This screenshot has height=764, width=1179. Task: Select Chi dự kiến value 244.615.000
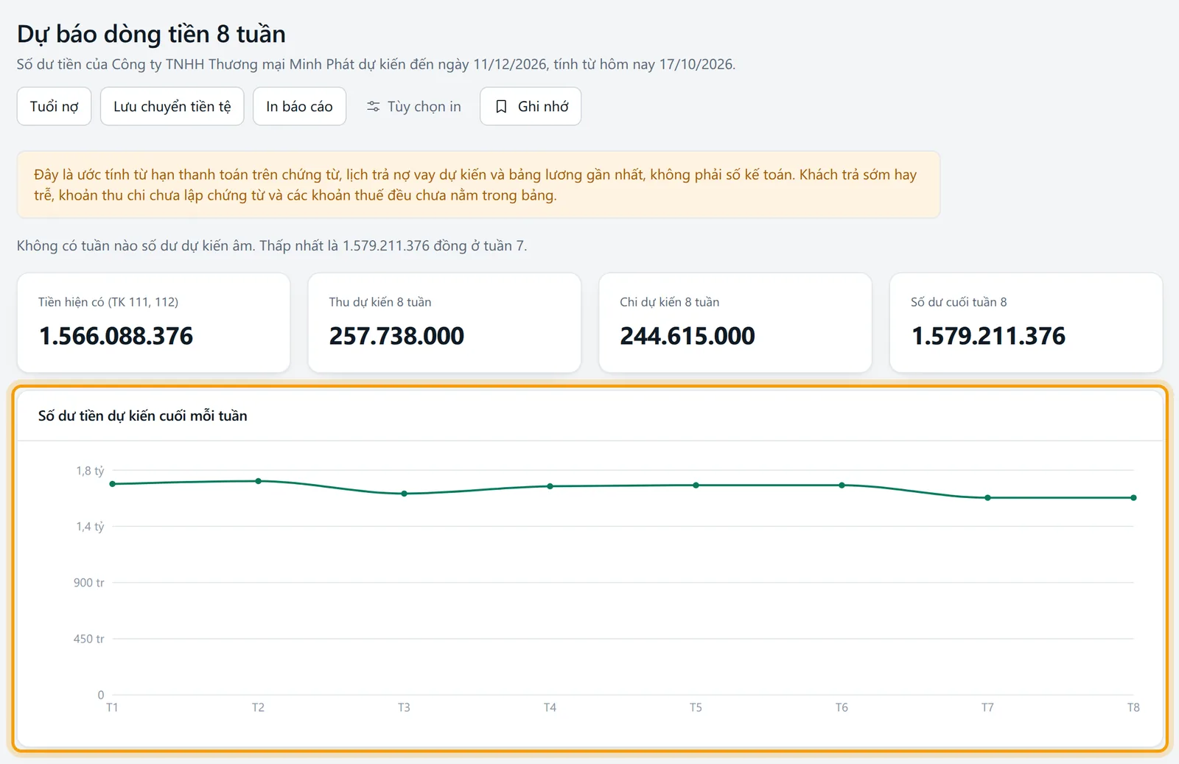coord(688,336)
